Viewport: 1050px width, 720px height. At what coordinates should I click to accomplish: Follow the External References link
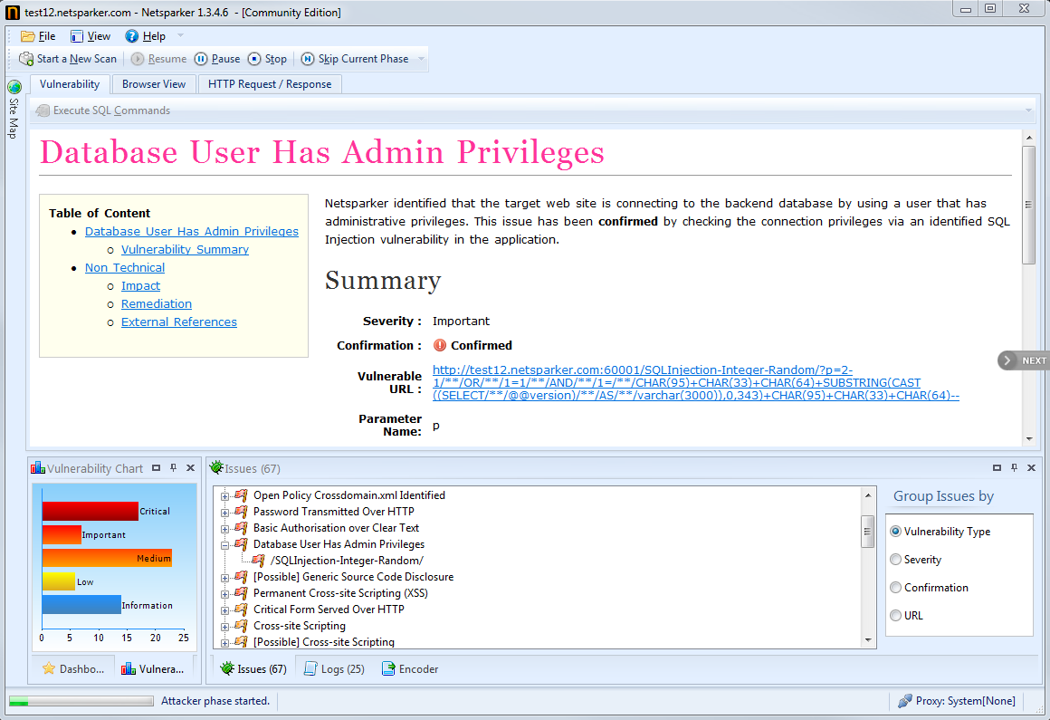coord(179,322)
